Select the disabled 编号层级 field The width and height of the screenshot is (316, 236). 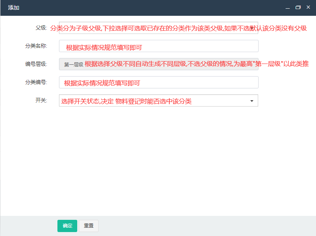[159, 64]
